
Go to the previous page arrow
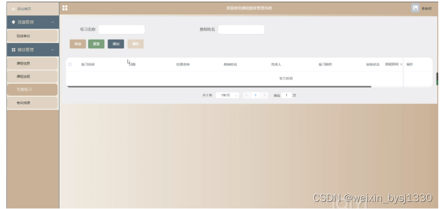(247, 95)
